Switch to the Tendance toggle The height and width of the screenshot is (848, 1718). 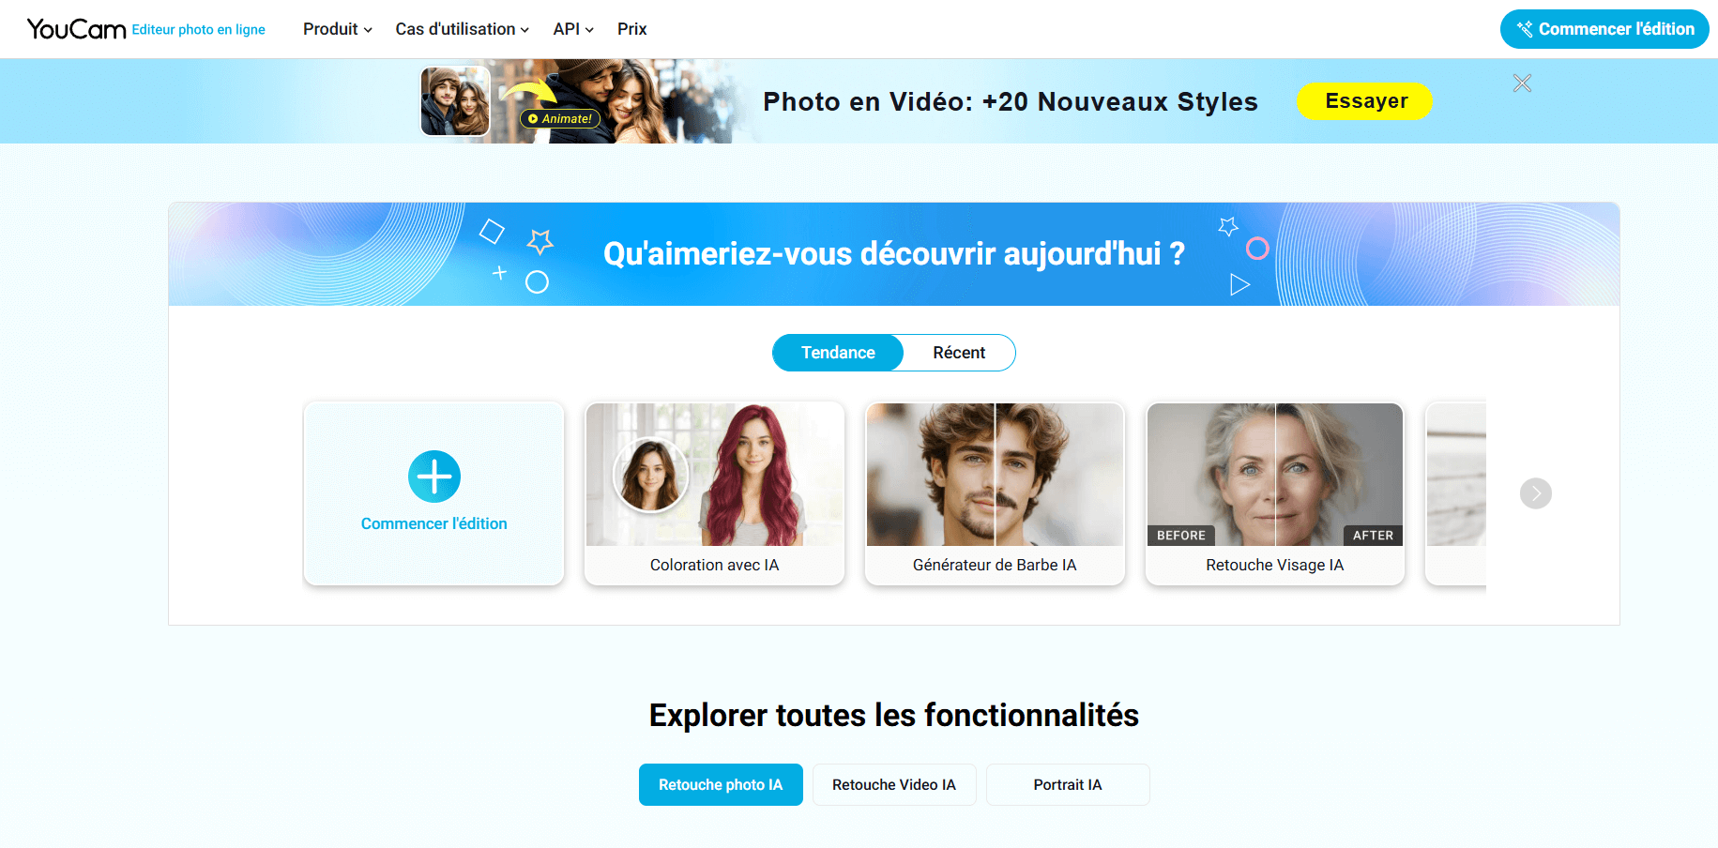[x=838, y=353]
